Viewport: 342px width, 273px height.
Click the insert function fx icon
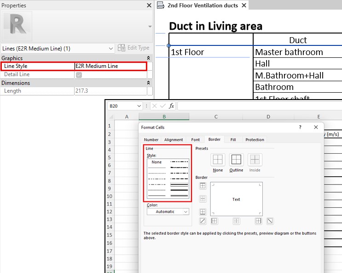tap(171, 106)
